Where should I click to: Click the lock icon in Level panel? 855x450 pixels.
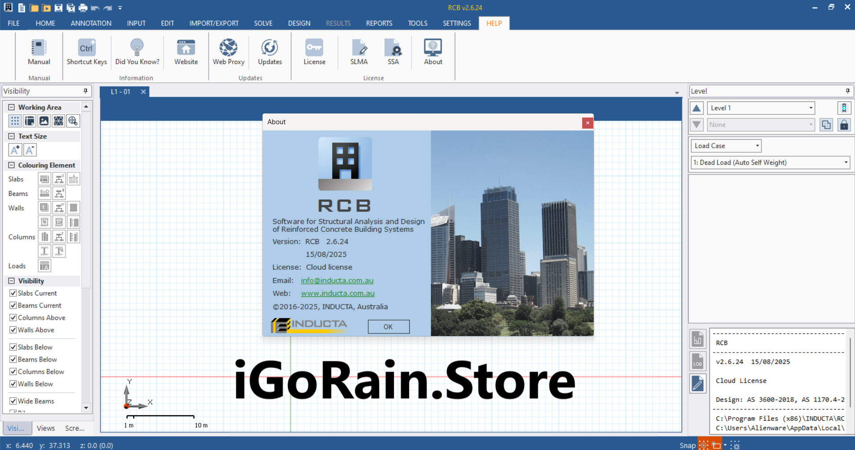(x=844, y=125)
